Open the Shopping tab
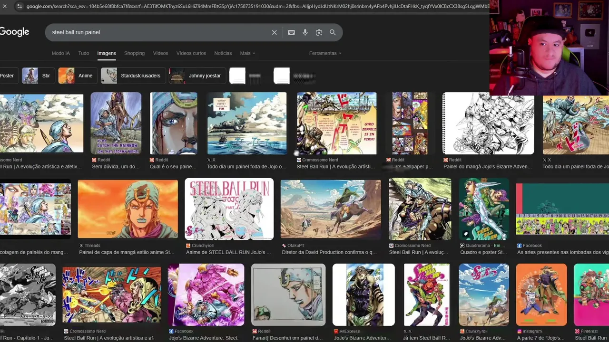Image resolution: width=609 pixels, height=342 pixels. (x=134, y=53)
